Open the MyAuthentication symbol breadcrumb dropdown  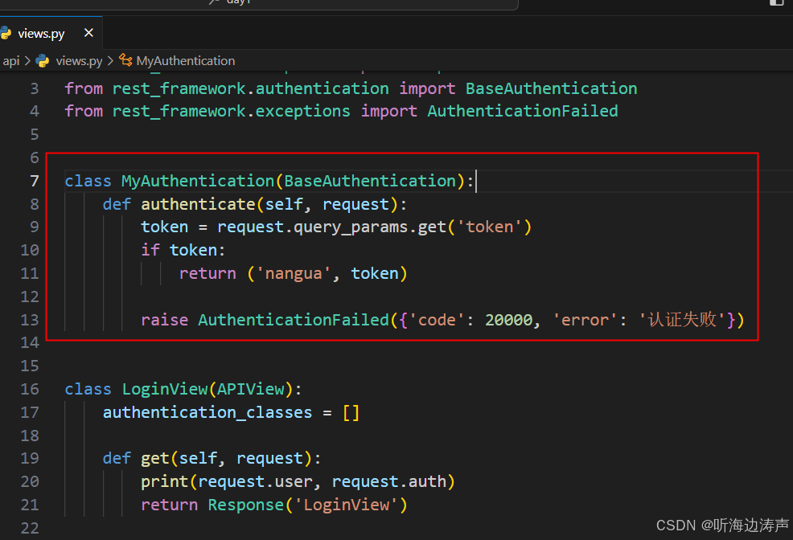(x=185, y=60)
